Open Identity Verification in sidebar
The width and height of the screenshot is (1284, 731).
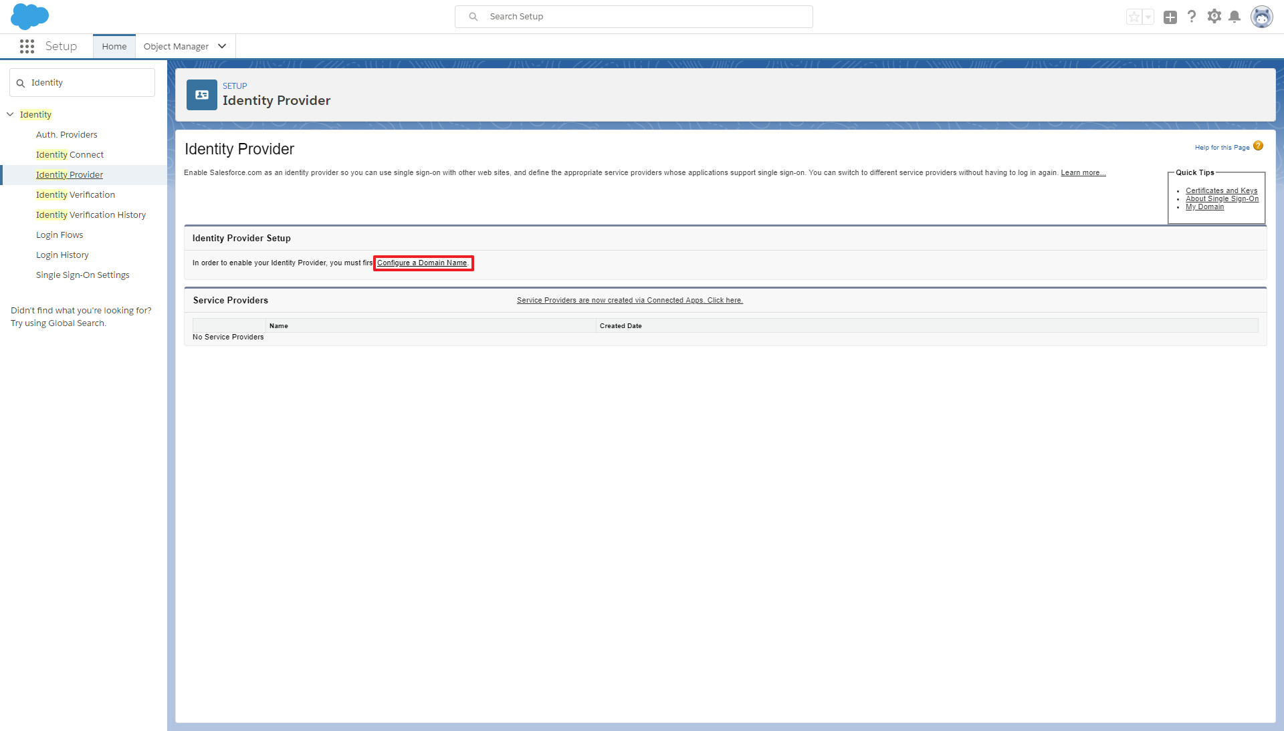tap(76, 194)
